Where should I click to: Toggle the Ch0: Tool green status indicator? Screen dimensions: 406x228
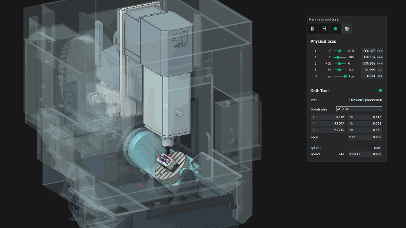point(380,90)
